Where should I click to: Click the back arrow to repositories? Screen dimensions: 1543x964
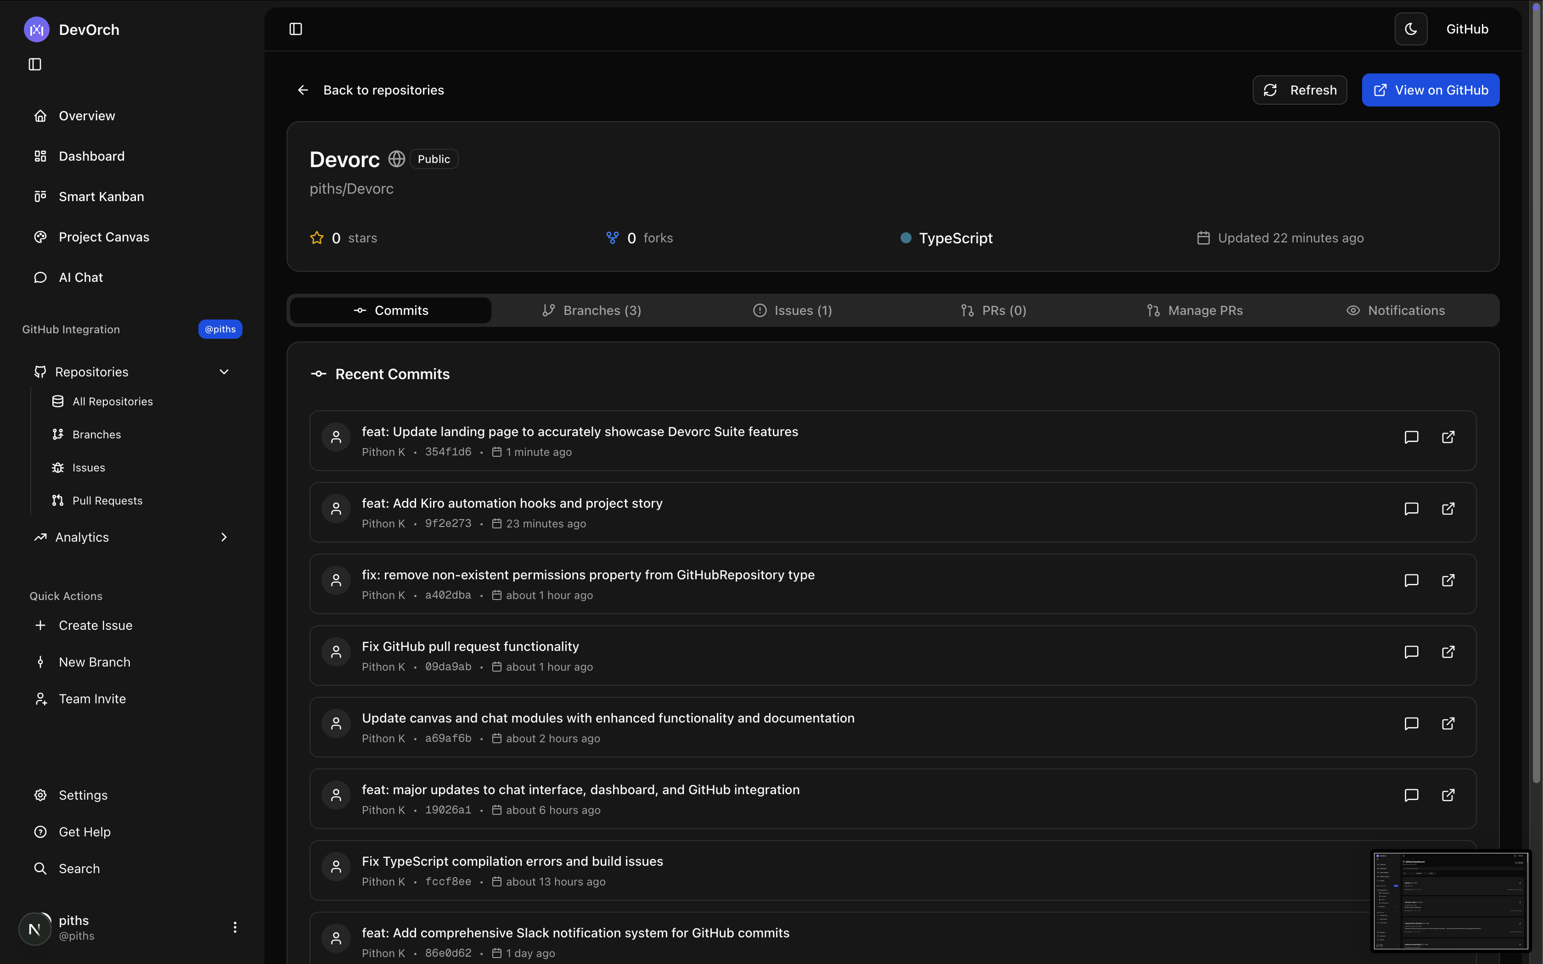point(303,90)
